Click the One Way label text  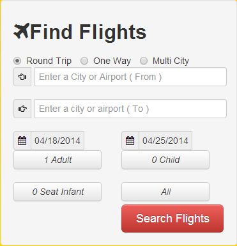[x=112, y=61]
